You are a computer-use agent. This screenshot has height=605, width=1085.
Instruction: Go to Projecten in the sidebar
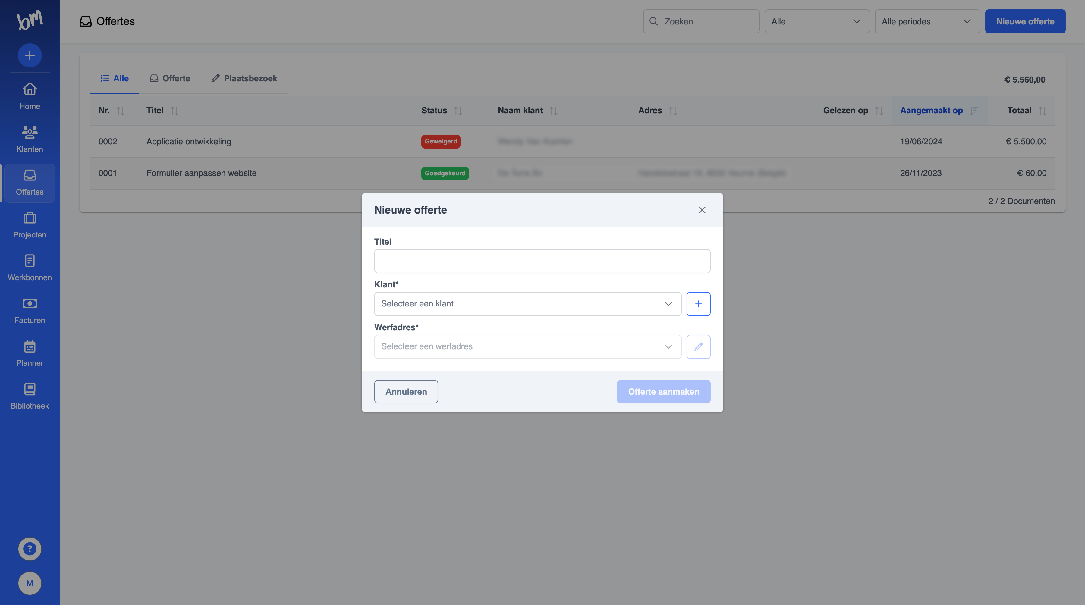coord(30,225)
